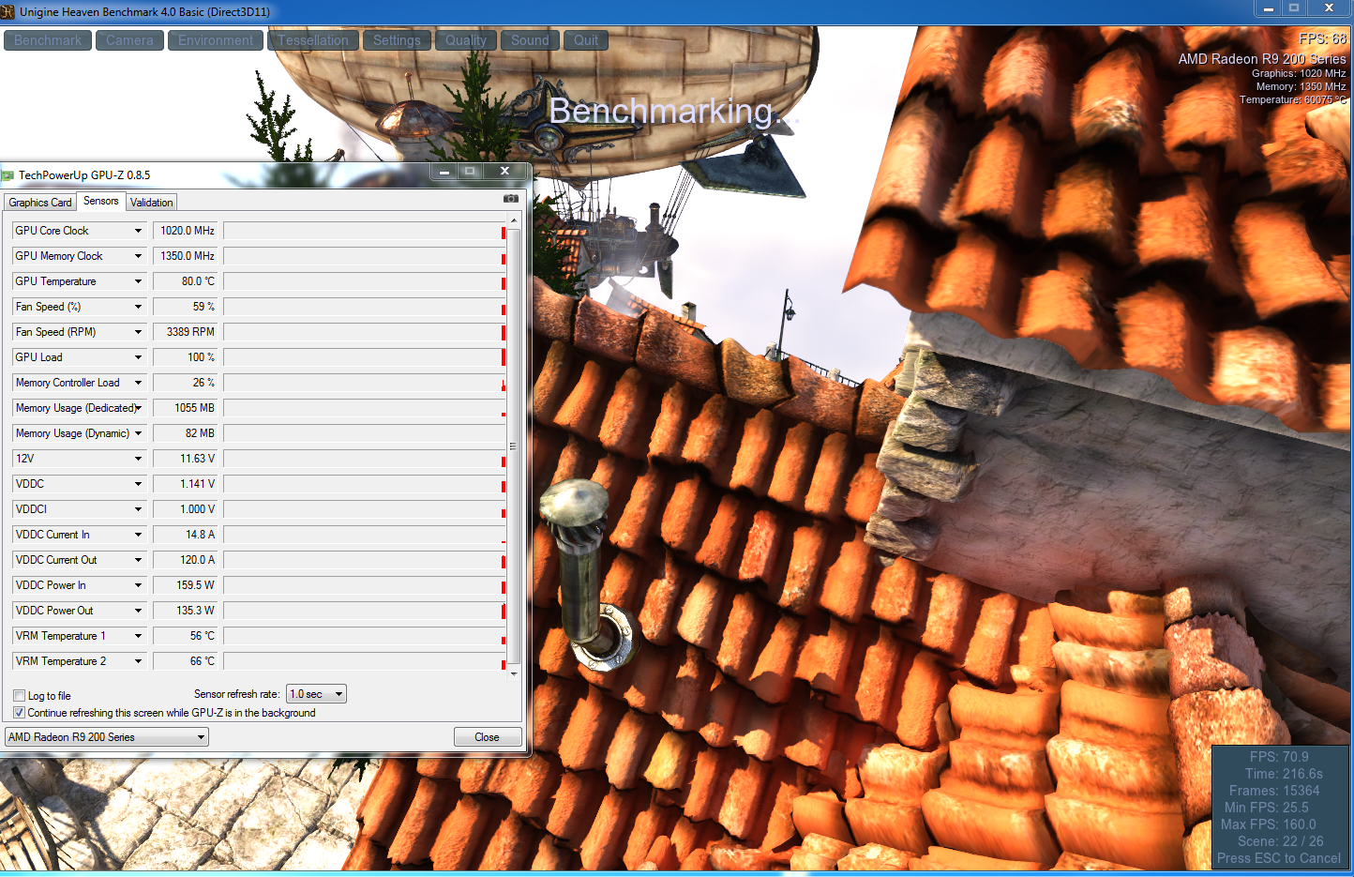1354x877 pixels.
Task: Click the Sound button in Heaven
Action: (530, 40)
